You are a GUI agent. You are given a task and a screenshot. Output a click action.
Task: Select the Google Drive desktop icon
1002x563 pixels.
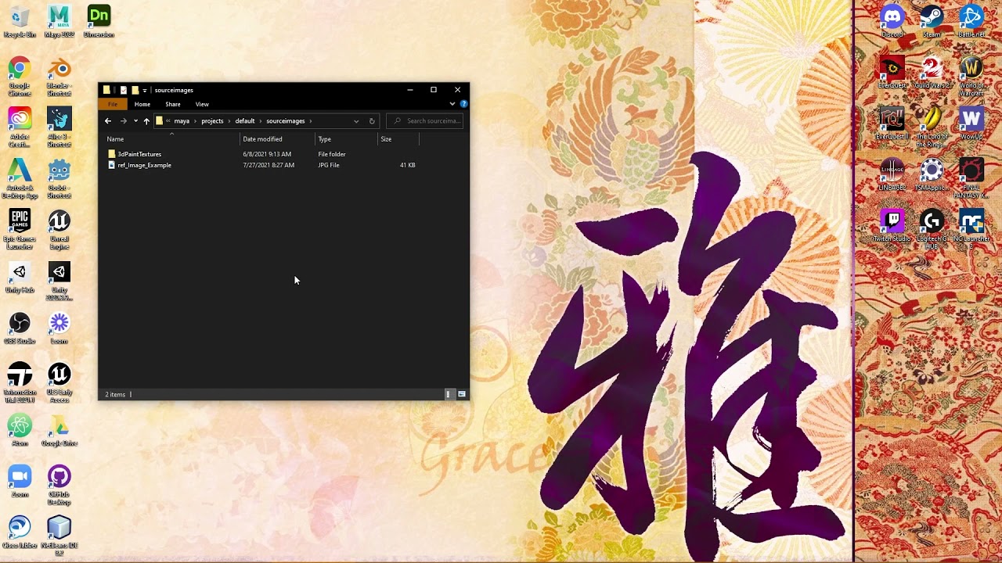coord(59,431)
